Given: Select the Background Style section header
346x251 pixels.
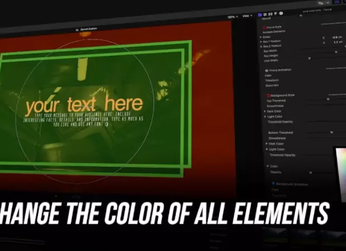Looking at the screenshot, I should (283, 95).
